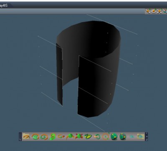This screenshot has width=167, height=151.
Task: Click bright green sphere beside orange circle icon
Action: (114, 136)
